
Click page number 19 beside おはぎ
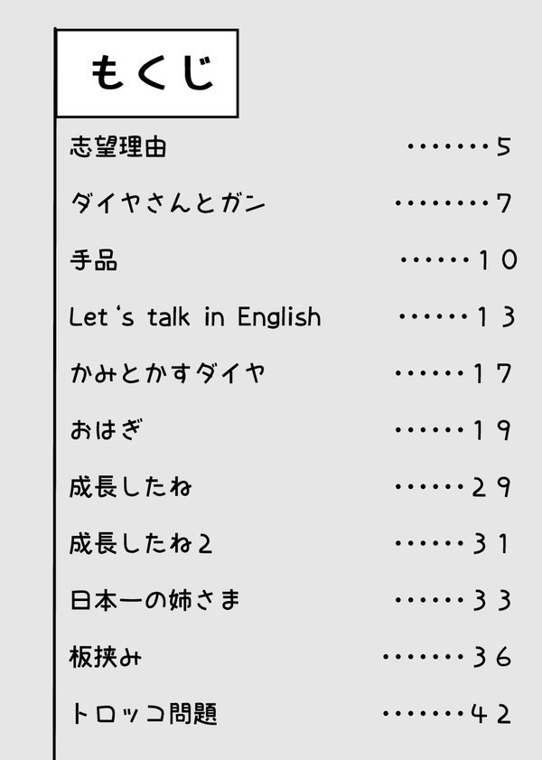point(493,430)
